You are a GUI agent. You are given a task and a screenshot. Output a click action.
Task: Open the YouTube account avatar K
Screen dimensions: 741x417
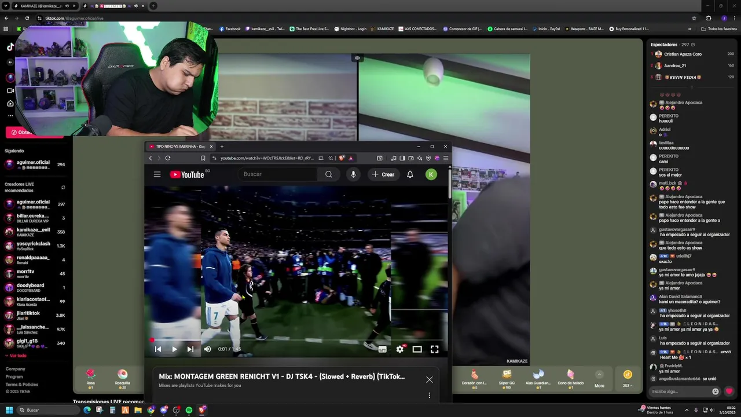click(431, 174)
